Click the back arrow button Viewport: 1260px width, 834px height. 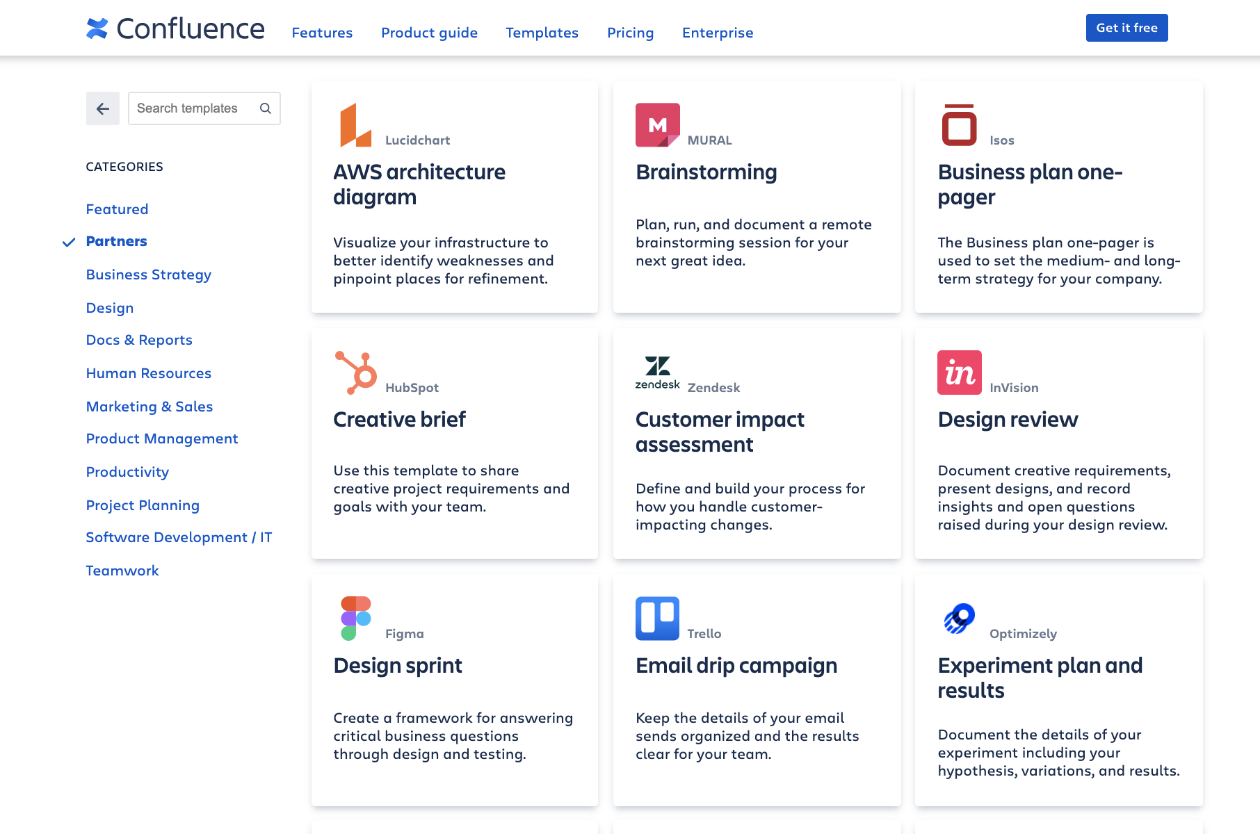coord(103,108)
